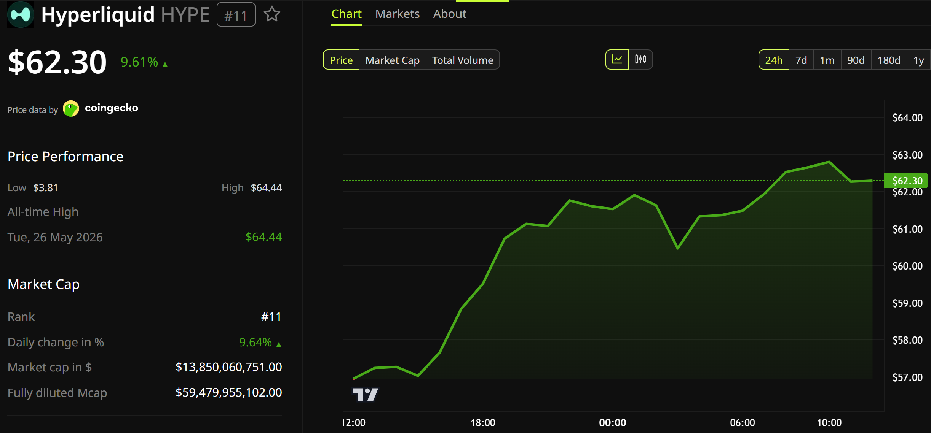Open the About tab
931x433 pixels.
[450, 14]
